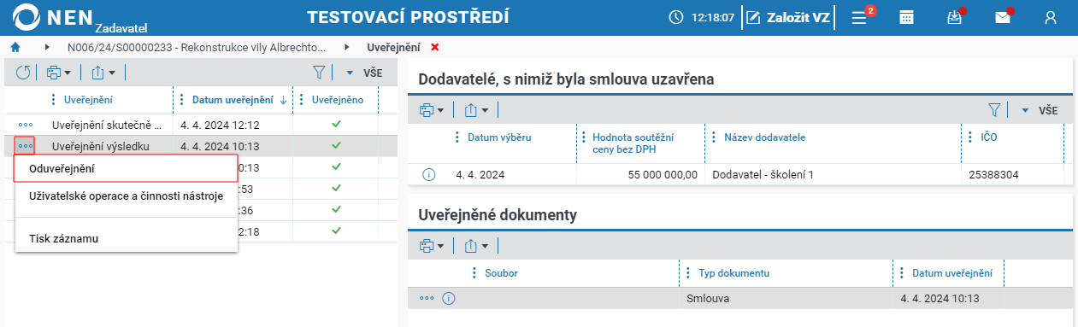
Task: Open the print menu in the left toolbar
Action: [58, 73]
